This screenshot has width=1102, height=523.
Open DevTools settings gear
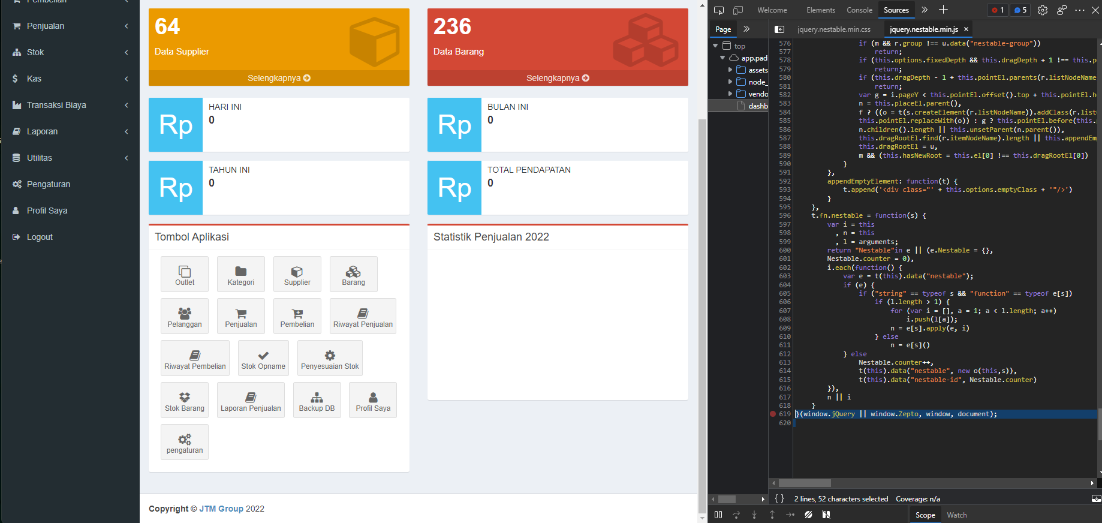[x=1043, y=10]
